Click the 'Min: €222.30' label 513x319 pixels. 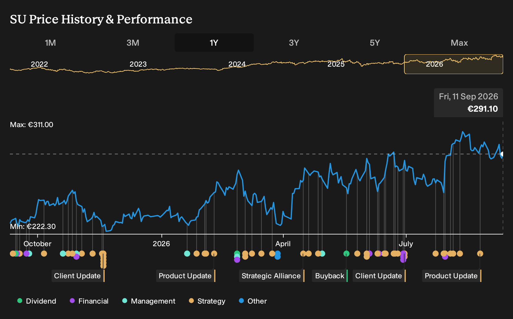click(x=33, y=226)
